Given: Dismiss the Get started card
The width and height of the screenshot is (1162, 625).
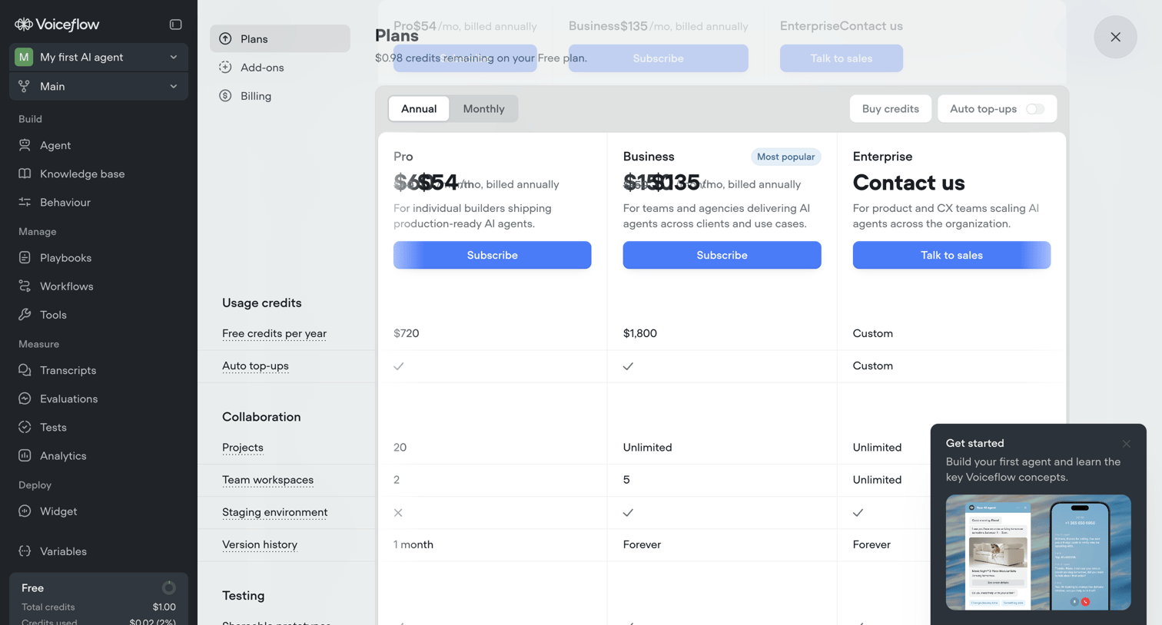Looking at the screenshot, I should point(1126,444).
